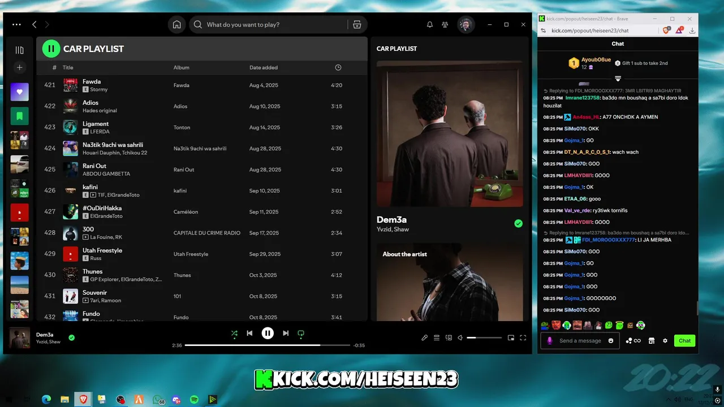
Task: Open File Explorer from the taskbar
Action: tap(64, 400)
